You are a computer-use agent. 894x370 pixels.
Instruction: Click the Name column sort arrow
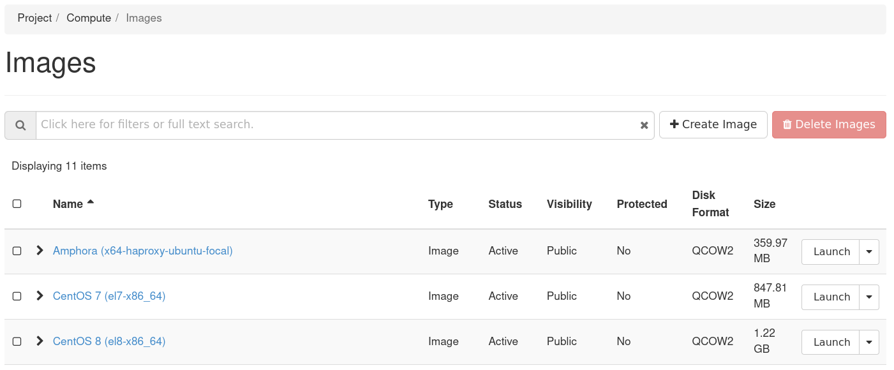click(91, 202)
